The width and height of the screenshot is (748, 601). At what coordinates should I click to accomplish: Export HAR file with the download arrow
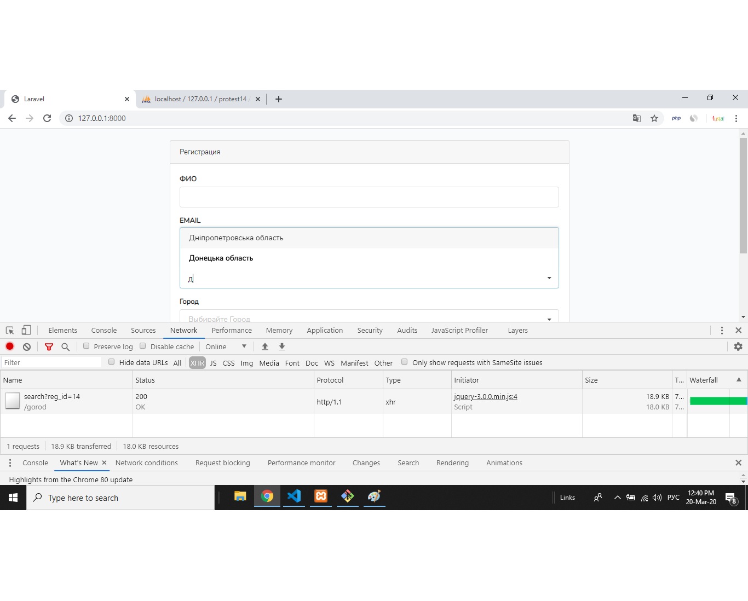click(282, 346)
